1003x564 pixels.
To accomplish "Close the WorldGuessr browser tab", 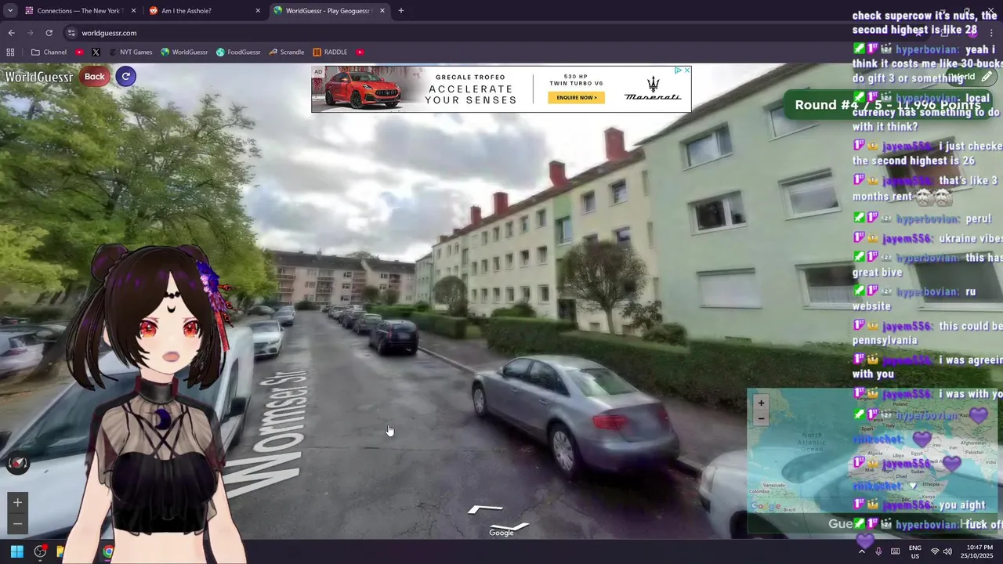I will click(382, 11).
